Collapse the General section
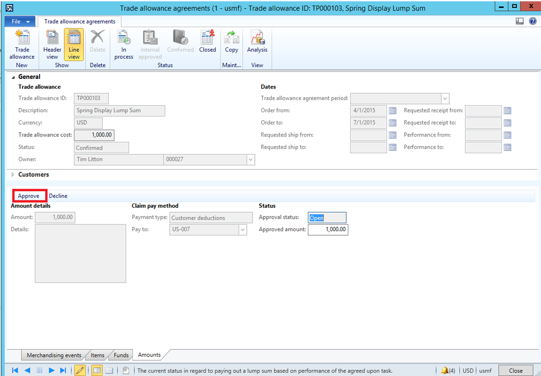 [x=13, y=77]
